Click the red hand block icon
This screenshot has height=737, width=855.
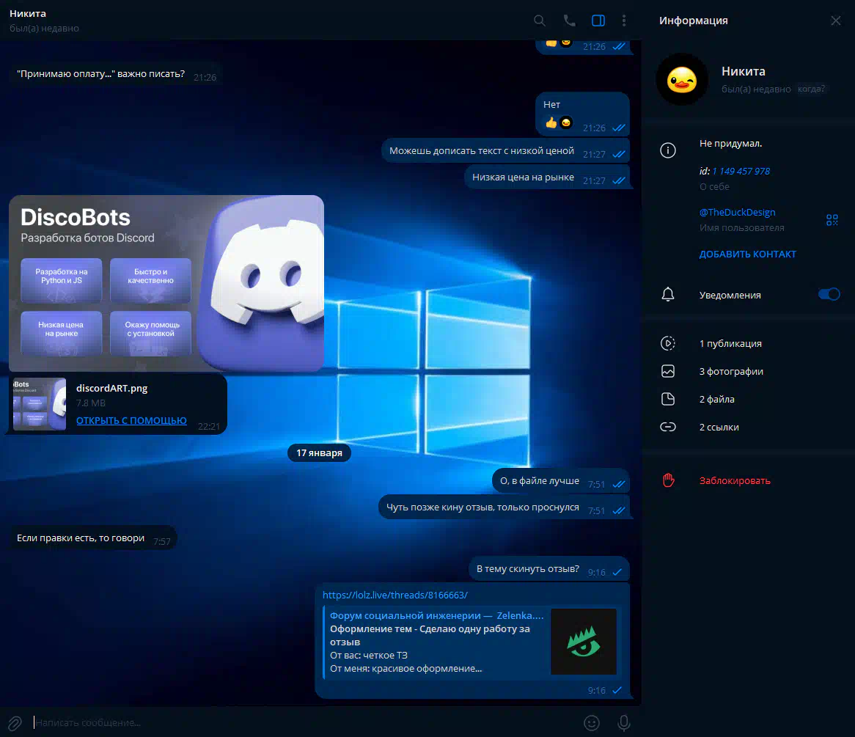669,480
